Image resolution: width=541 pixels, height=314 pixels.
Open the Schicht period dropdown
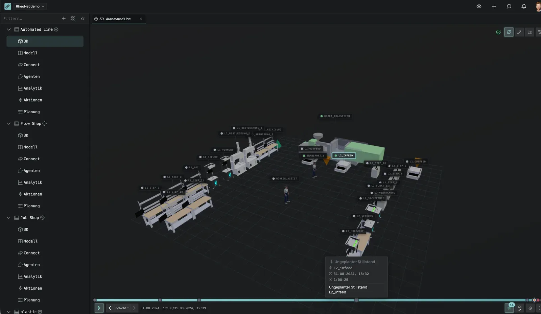[x=122, y=308]
